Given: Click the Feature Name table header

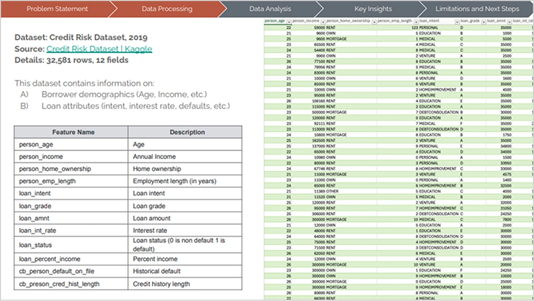Looking at the screenshot, I should click(71, 132).
